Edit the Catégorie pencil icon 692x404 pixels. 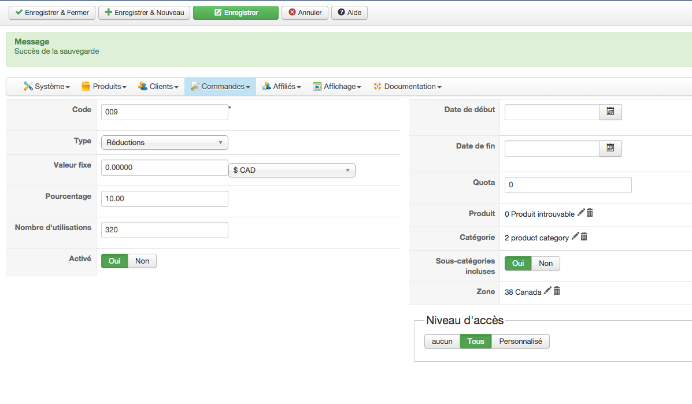pos(575,236)
